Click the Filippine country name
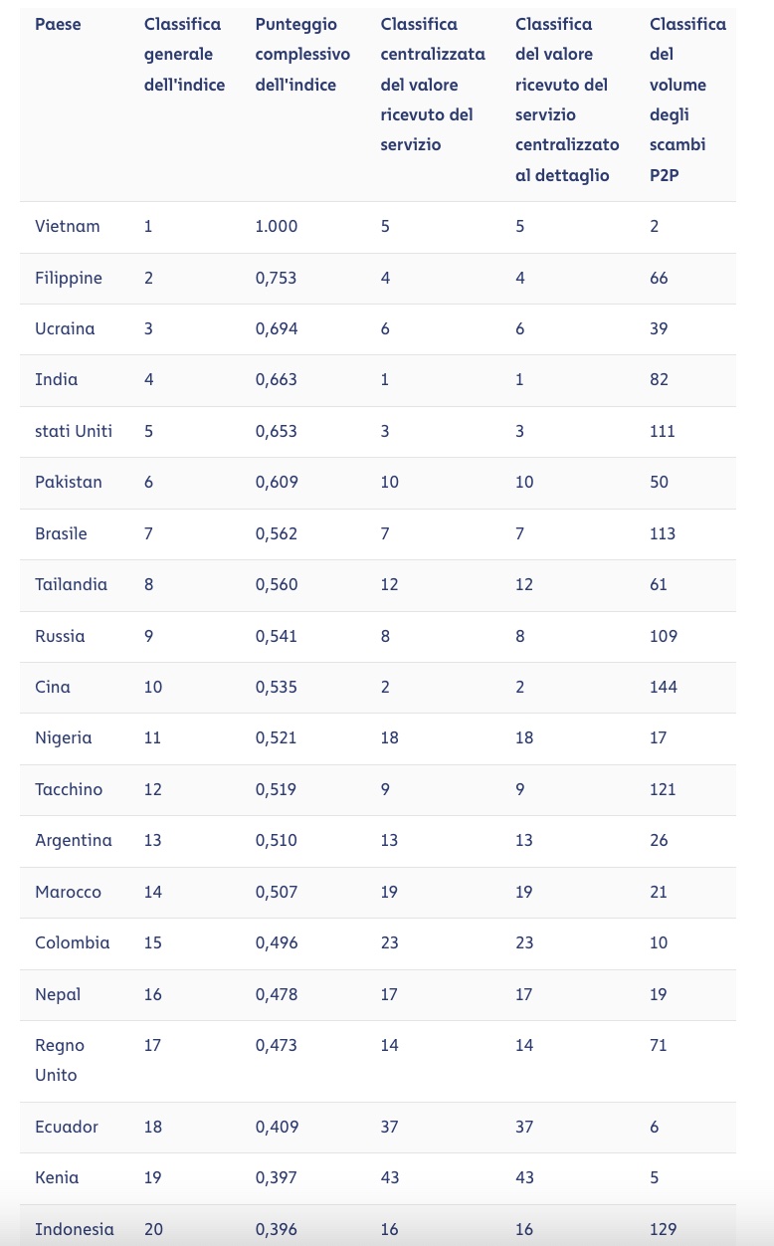This screenshot has width=774, height=1246. pos(69,278)
